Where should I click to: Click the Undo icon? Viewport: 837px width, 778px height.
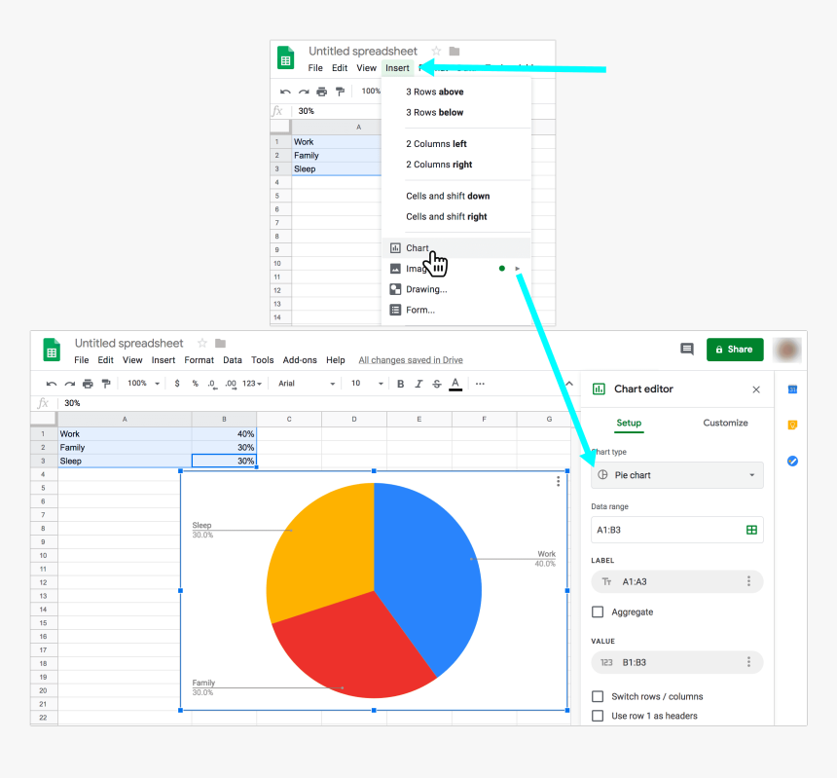[51, 384]
